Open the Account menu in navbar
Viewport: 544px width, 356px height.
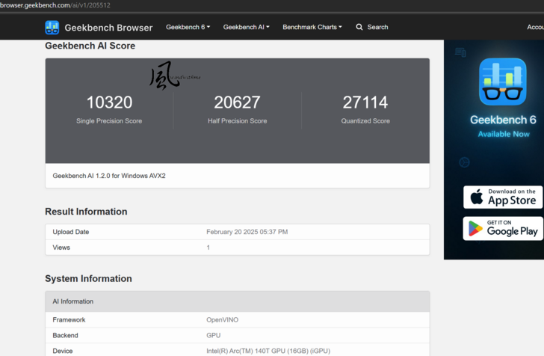[x=535, y=27]
